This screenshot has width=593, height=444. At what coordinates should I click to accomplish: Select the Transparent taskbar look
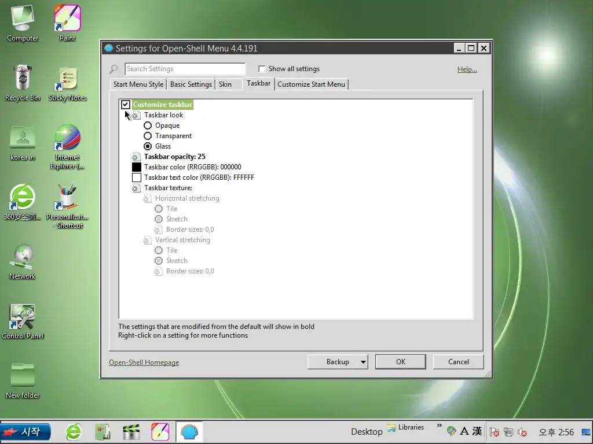click(x=148, y=136)
